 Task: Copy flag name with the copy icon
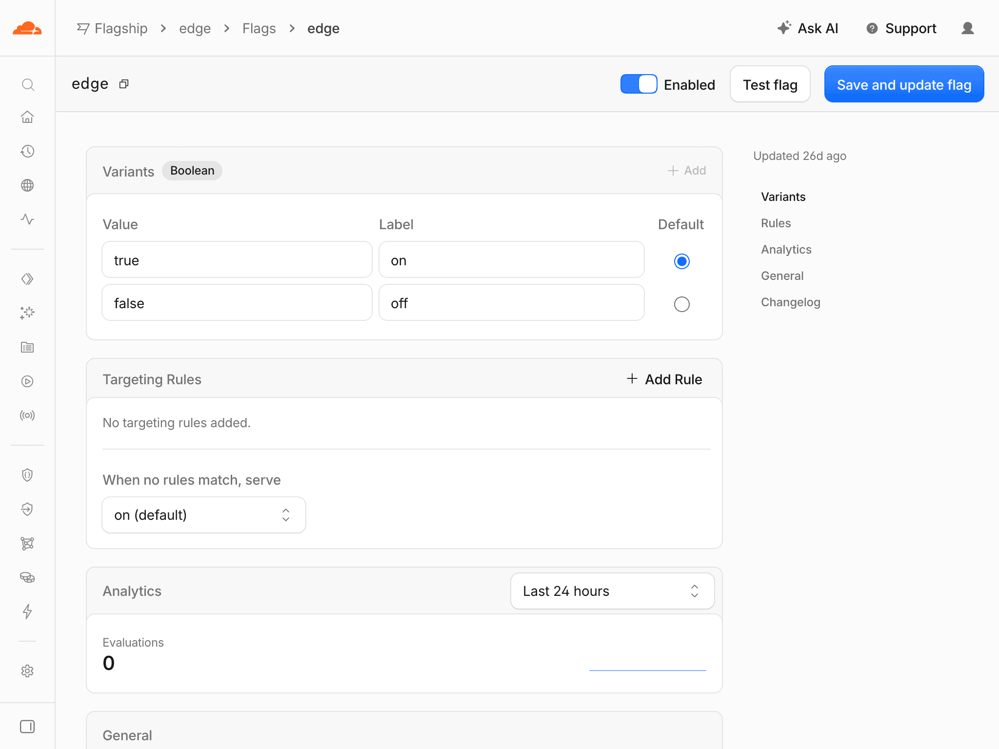124,84
